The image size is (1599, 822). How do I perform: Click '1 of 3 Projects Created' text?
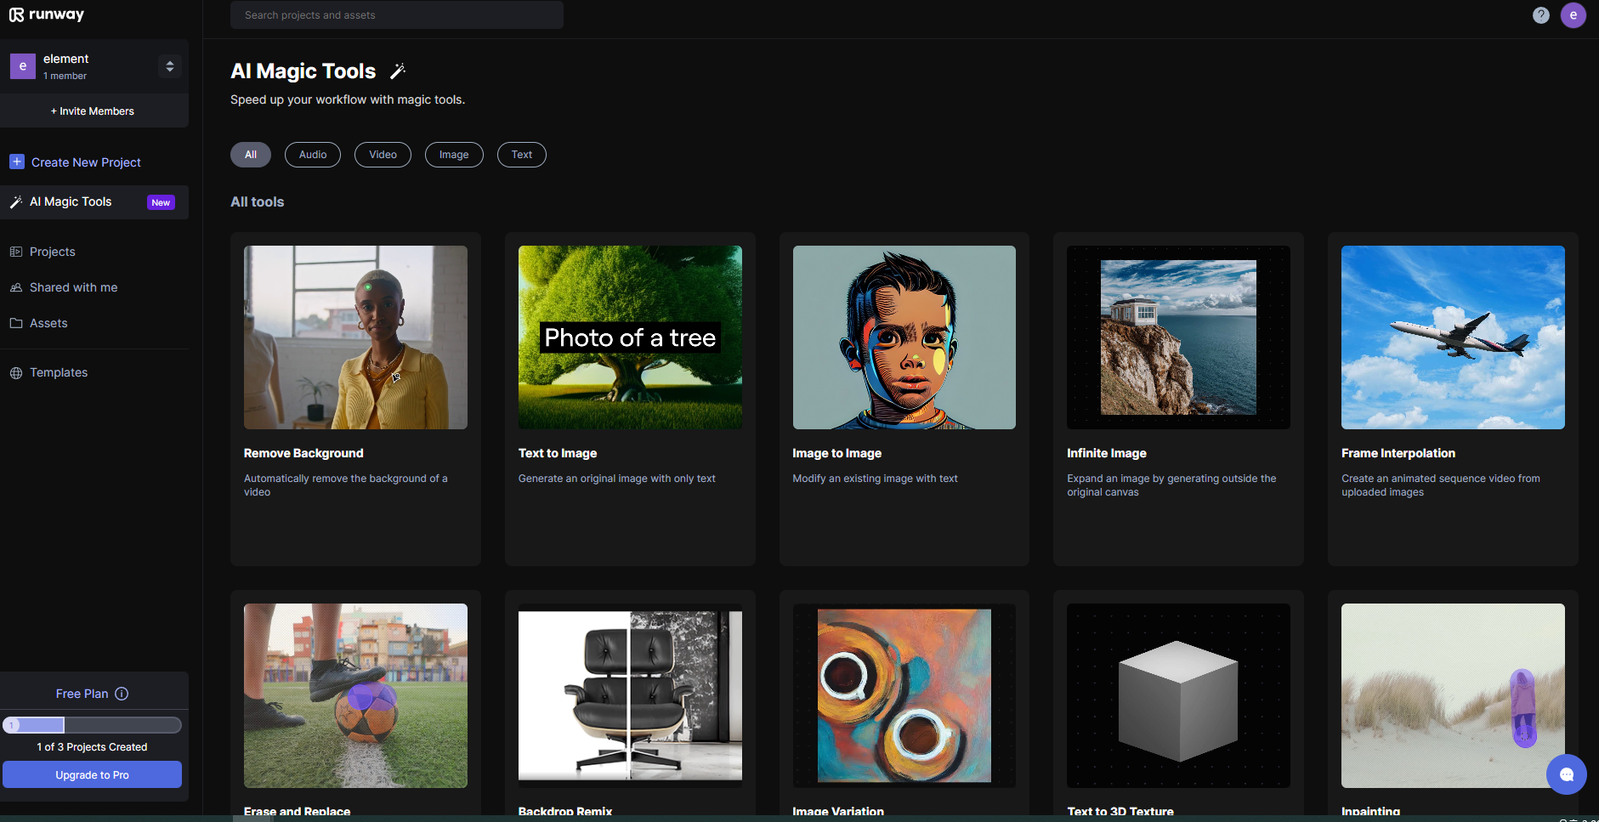click(x=92, y=747)
